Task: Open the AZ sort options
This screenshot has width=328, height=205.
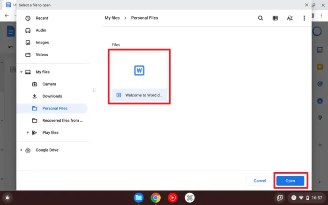Action: tap(290, 18)
